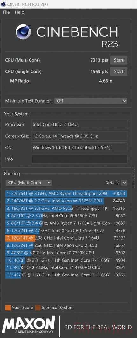Open the Help menu

(19, 12)
